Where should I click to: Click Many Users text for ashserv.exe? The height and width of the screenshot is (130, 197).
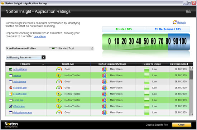(116, 82)
